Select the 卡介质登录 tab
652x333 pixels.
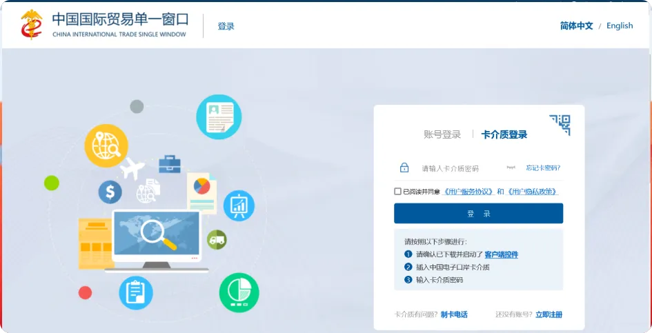504,134
